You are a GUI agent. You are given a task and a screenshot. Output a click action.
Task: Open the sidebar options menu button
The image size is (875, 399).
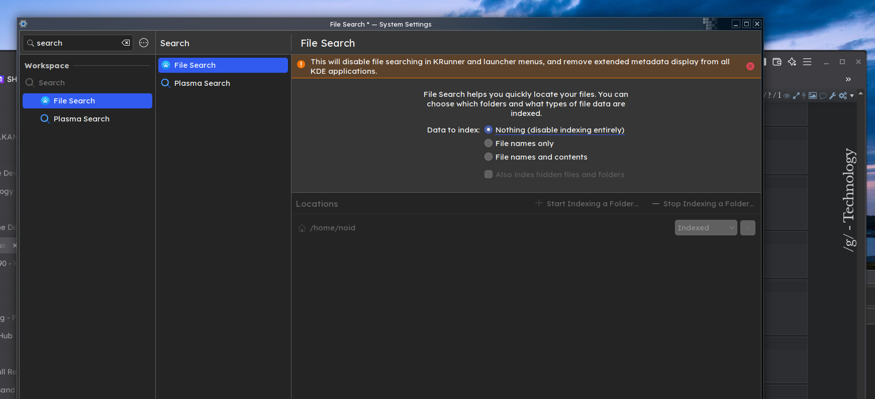pos(144,43)
